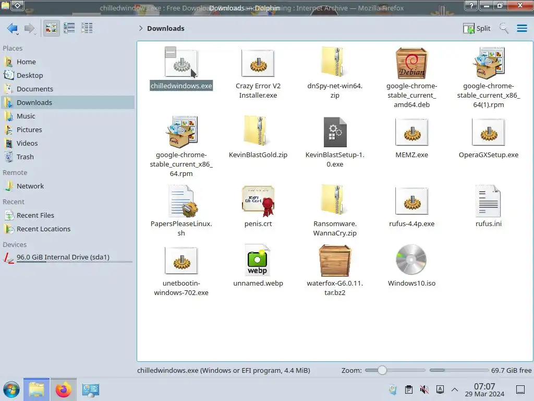Select penis.crt certificate icon
Screen dimensions: 534x401
(x=258, y=201)
